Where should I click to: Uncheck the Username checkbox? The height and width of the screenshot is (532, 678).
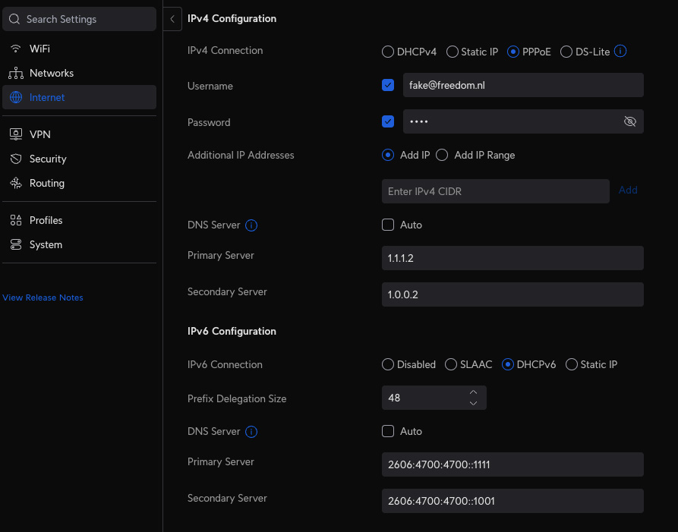pyautogui.click(x=388, y=85)
